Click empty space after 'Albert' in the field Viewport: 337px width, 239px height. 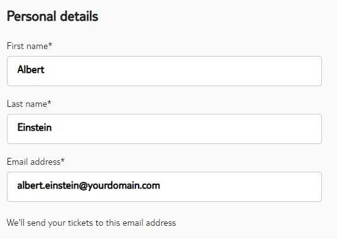point(183,71)
